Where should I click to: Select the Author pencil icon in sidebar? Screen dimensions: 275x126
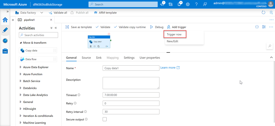coord(5,30)
